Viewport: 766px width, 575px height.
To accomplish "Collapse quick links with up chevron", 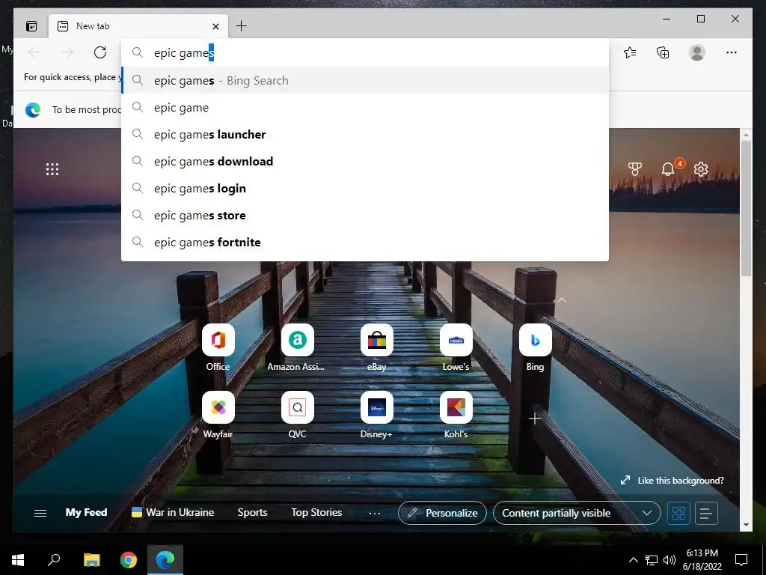I will pyautogui.click(x=562, y=300).
